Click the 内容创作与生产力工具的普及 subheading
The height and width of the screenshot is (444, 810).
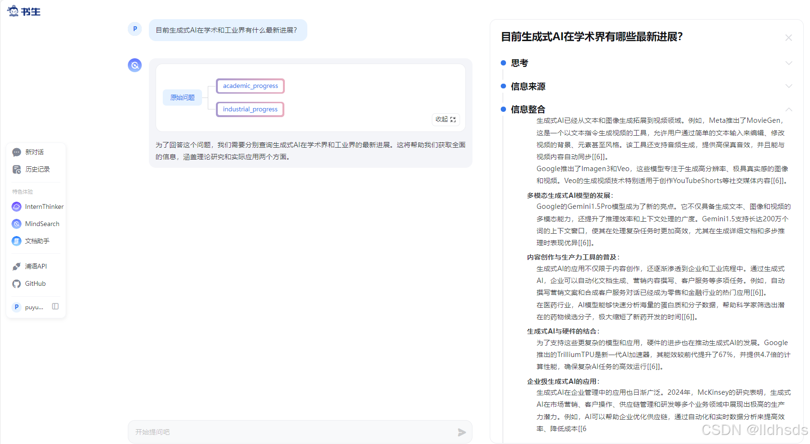tap(574, 257)
